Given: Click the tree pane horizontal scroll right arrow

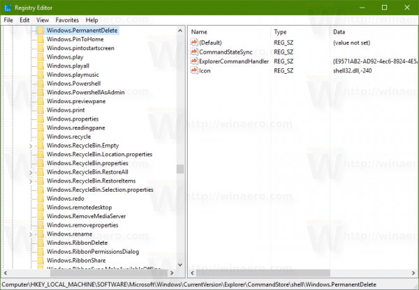Looking at the screenshot, I should click(x=172, y=273).
